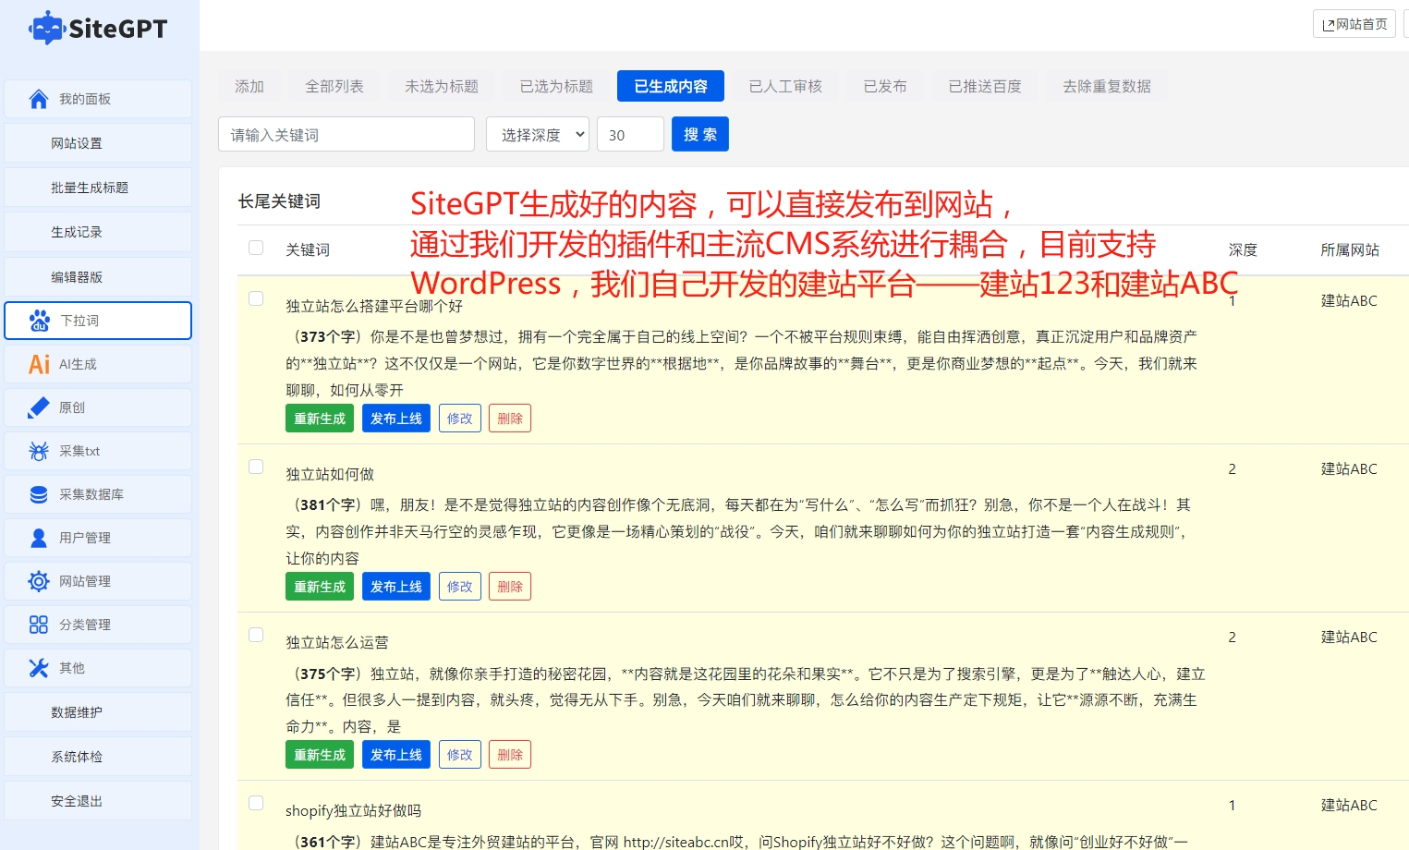
Task: Click the grid icon beside 分类管理
Action: click(x=39, y=625)
